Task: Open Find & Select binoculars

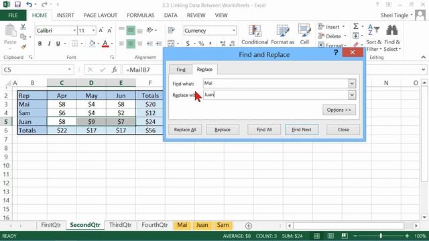Action: 392,37
